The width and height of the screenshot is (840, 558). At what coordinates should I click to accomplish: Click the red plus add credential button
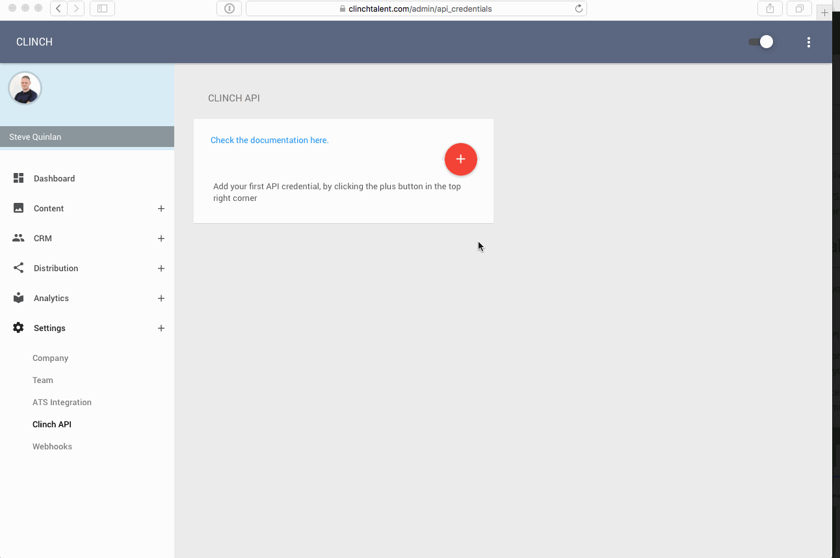tap(460, 159)
